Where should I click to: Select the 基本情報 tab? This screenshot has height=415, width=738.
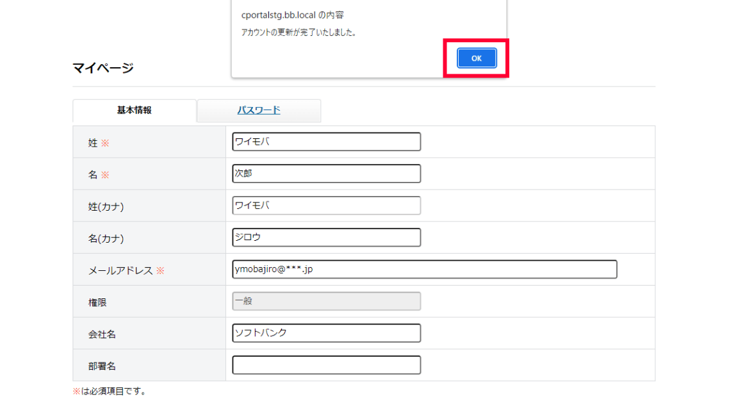[x=134, y=110]
